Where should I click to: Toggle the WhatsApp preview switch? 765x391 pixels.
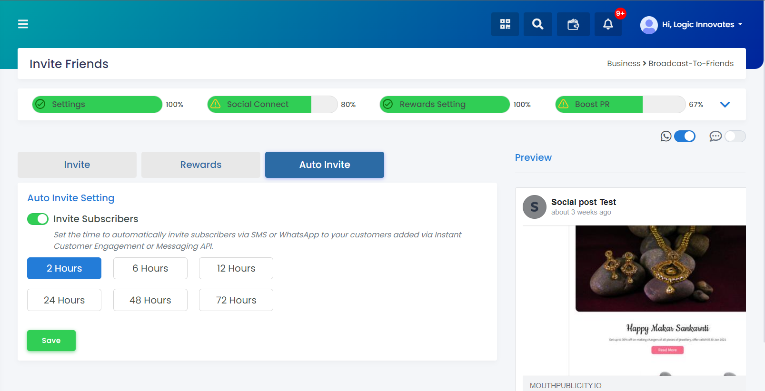point(685,137)
